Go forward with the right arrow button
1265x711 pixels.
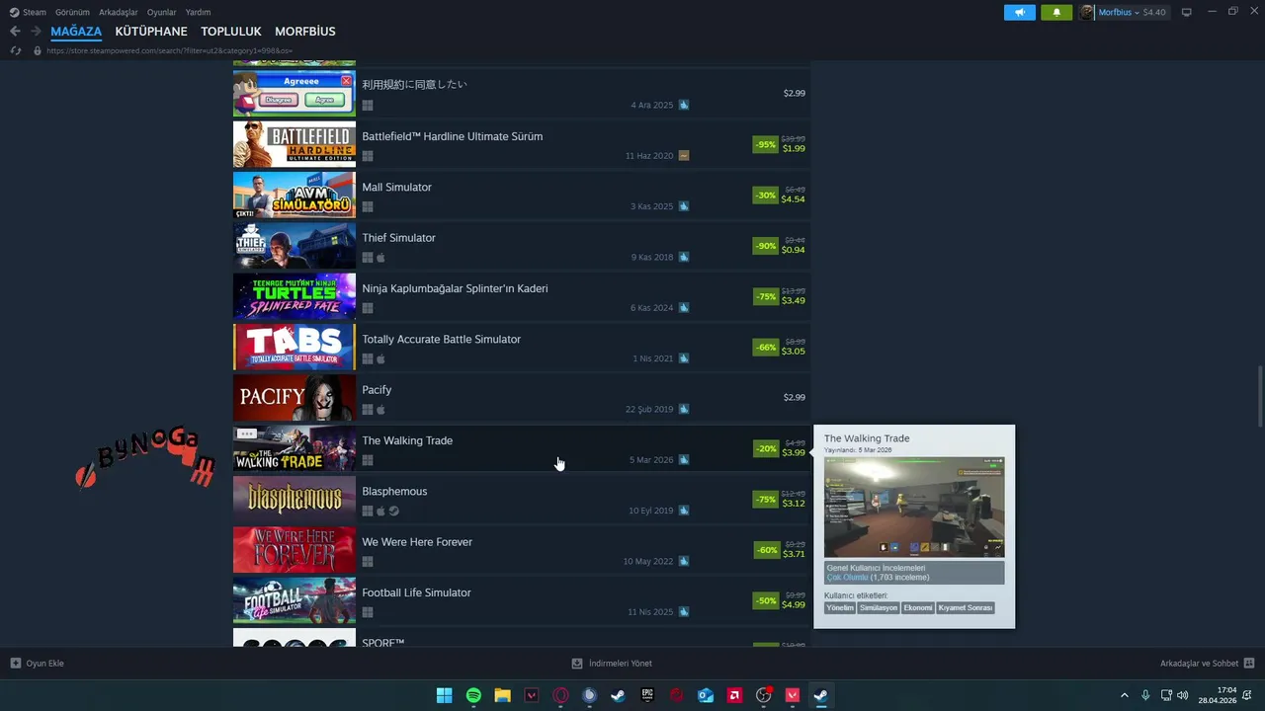pyautogui.click(x=36, y=32)
